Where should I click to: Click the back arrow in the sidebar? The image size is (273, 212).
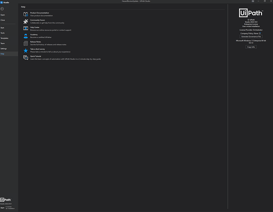coord(2,9)
